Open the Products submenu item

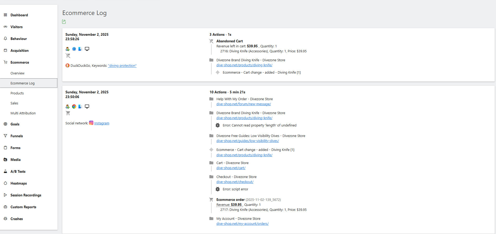(17, 93)
